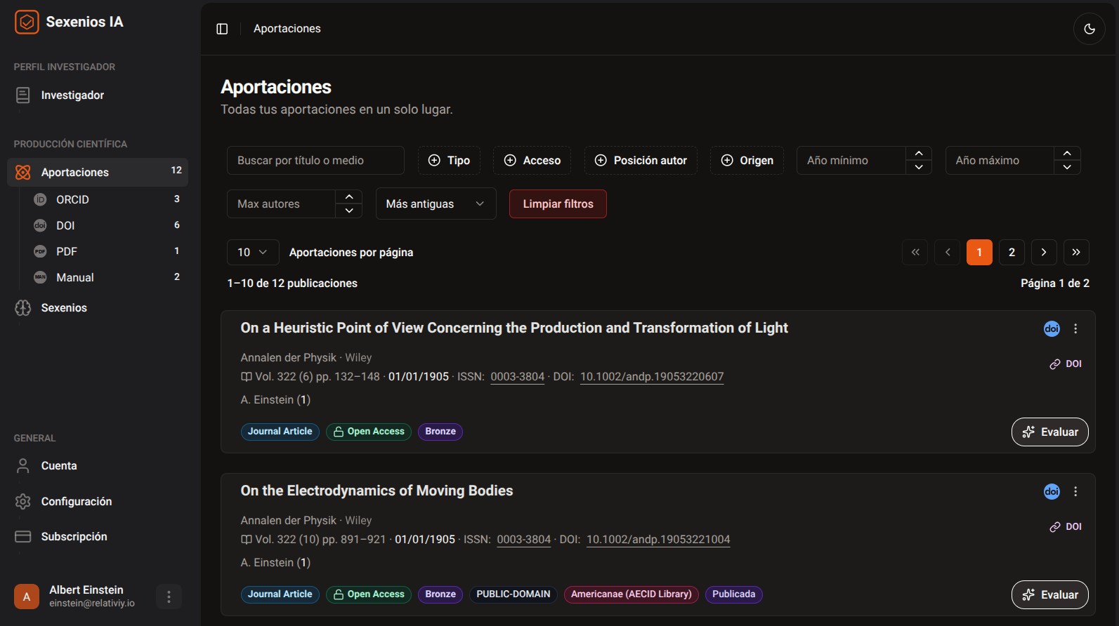
Task: Focus the Buscar por título o medio field
Action: [315, 160]
